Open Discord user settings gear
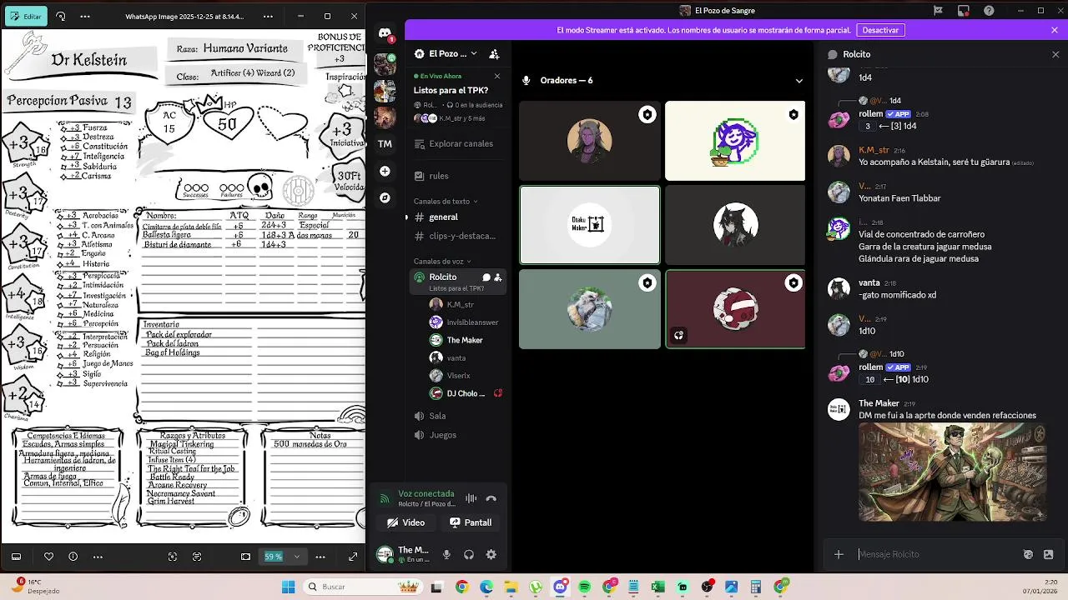The width and height of the screenshot is (1068, 600). coord(491,554)
